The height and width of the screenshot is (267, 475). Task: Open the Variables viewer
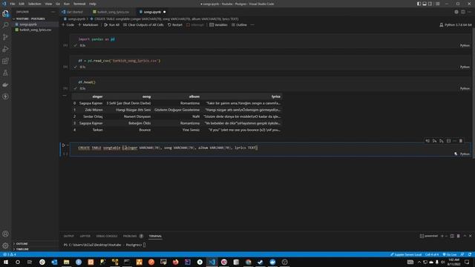coord(218,24)
